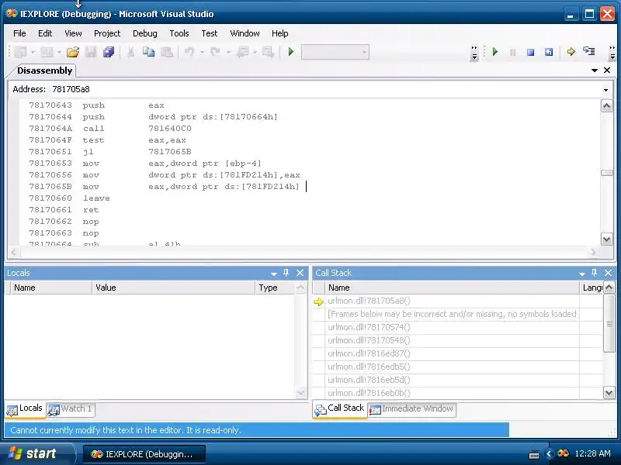Click the Disassembly vertical scrollbar thumb

point(606,173)
